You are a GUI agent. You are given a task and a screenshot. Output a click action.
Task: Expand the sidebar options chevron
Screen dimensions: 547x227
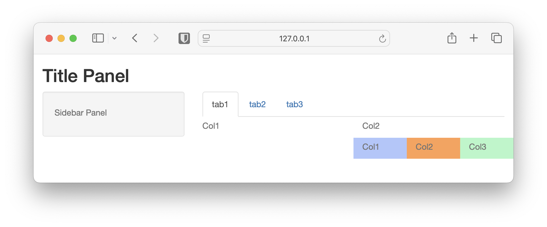coord(114,38)
